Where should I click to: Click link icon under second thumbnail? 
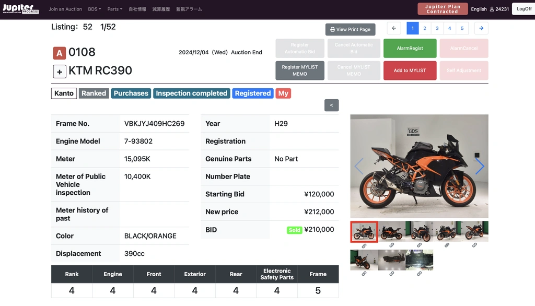(x=392, y=245)
